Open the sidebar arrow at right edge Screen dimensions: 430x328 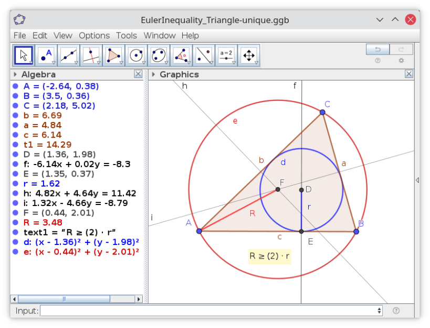[x=417, y=180]
